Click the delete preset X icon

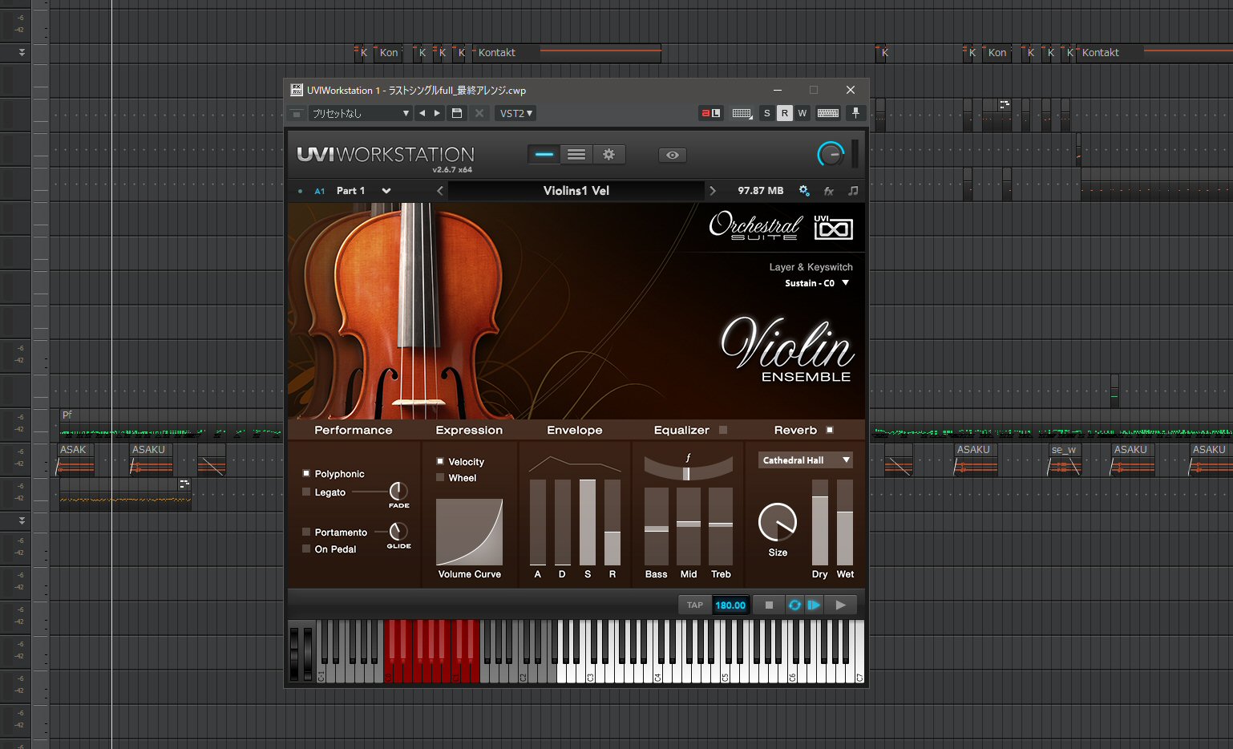click(479, 113)
